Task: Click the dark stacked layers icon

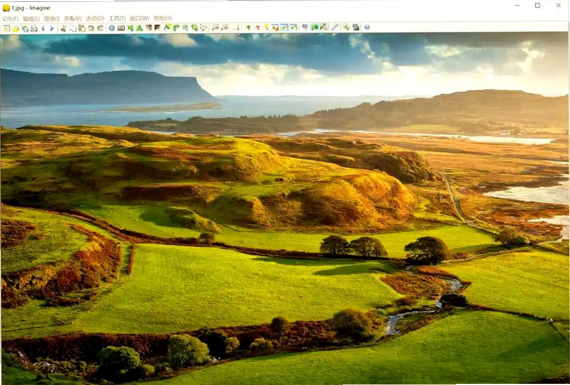Action: pyautogui.click(x=356, y=28)
